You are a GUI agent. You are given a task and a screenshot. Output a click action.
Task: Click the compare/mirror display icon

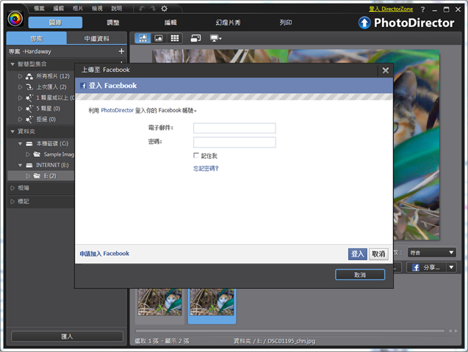[x=195, y=38]
